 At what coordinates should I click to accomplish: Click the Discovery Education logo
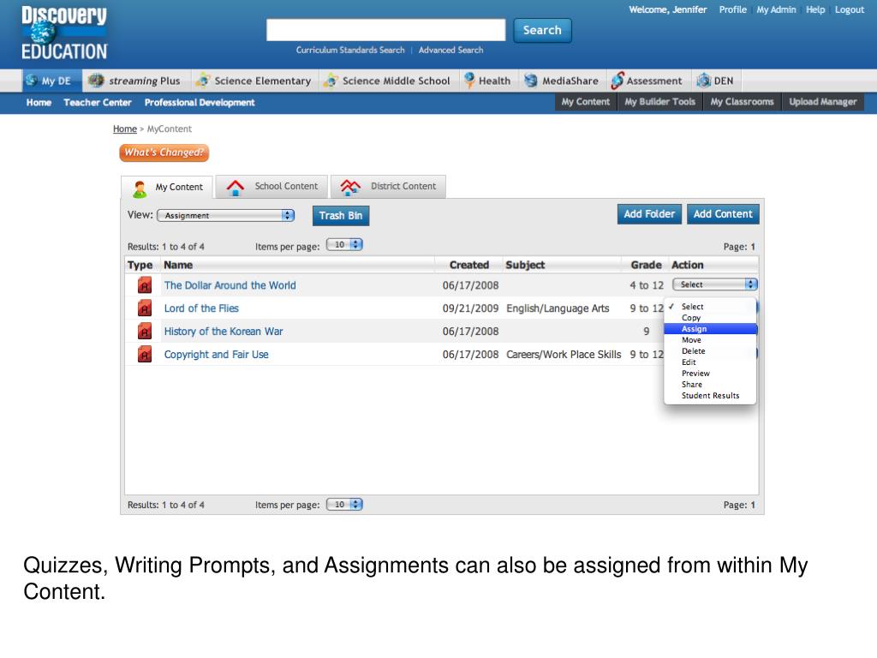(x=64, y=33)
